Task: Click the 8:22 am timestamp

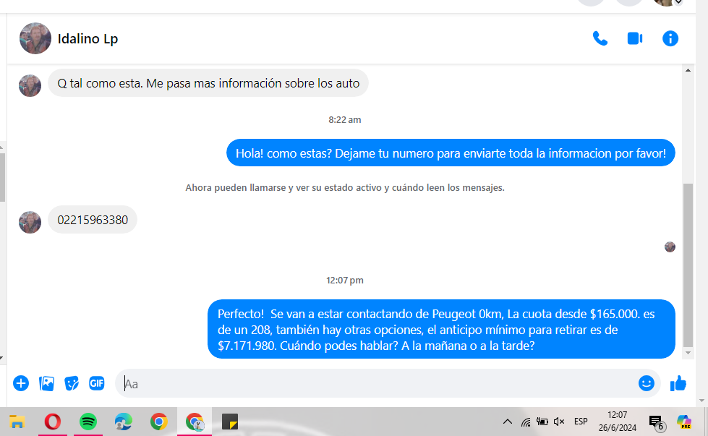Action: (344, 119)
